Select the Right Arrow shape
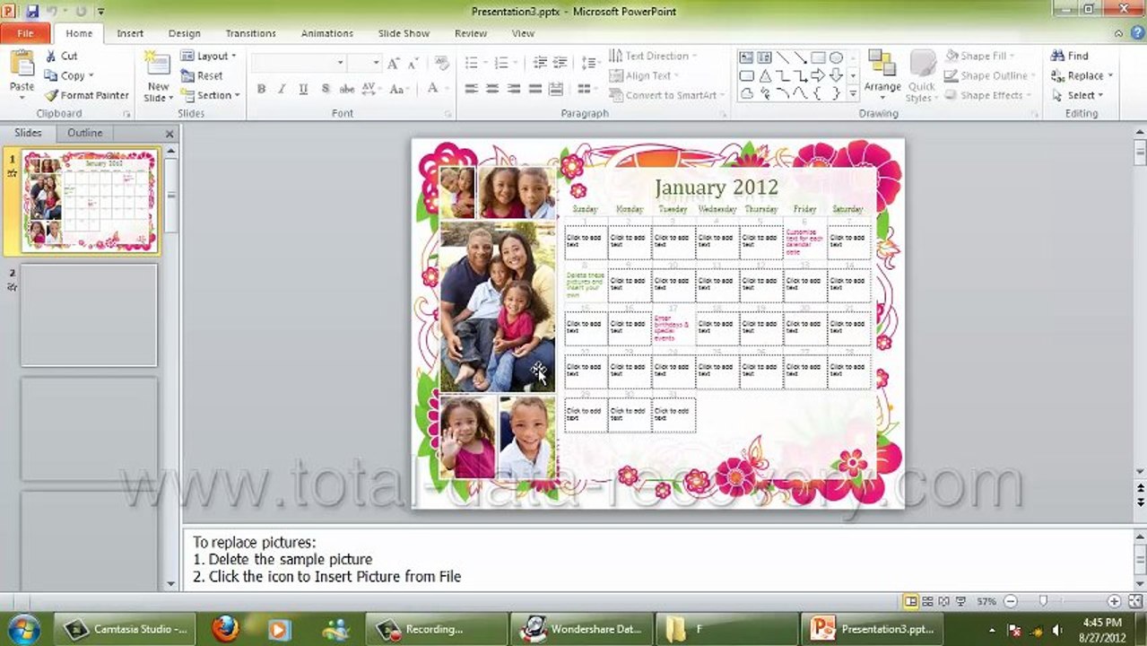The image size is (1147, 646). pos(818,75)
